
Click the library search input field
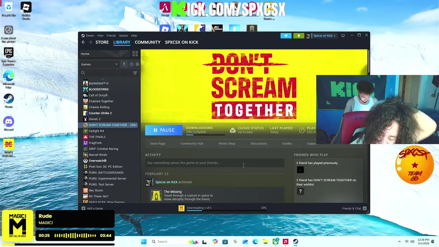point(108,73)
